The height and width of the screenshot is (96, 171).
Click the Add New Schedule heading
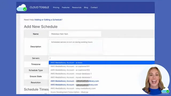41,27
